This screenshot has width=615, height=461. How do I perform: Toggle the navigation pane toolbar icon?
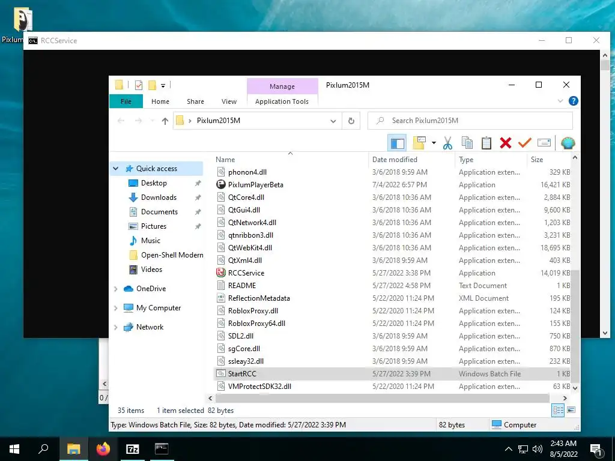397,143
